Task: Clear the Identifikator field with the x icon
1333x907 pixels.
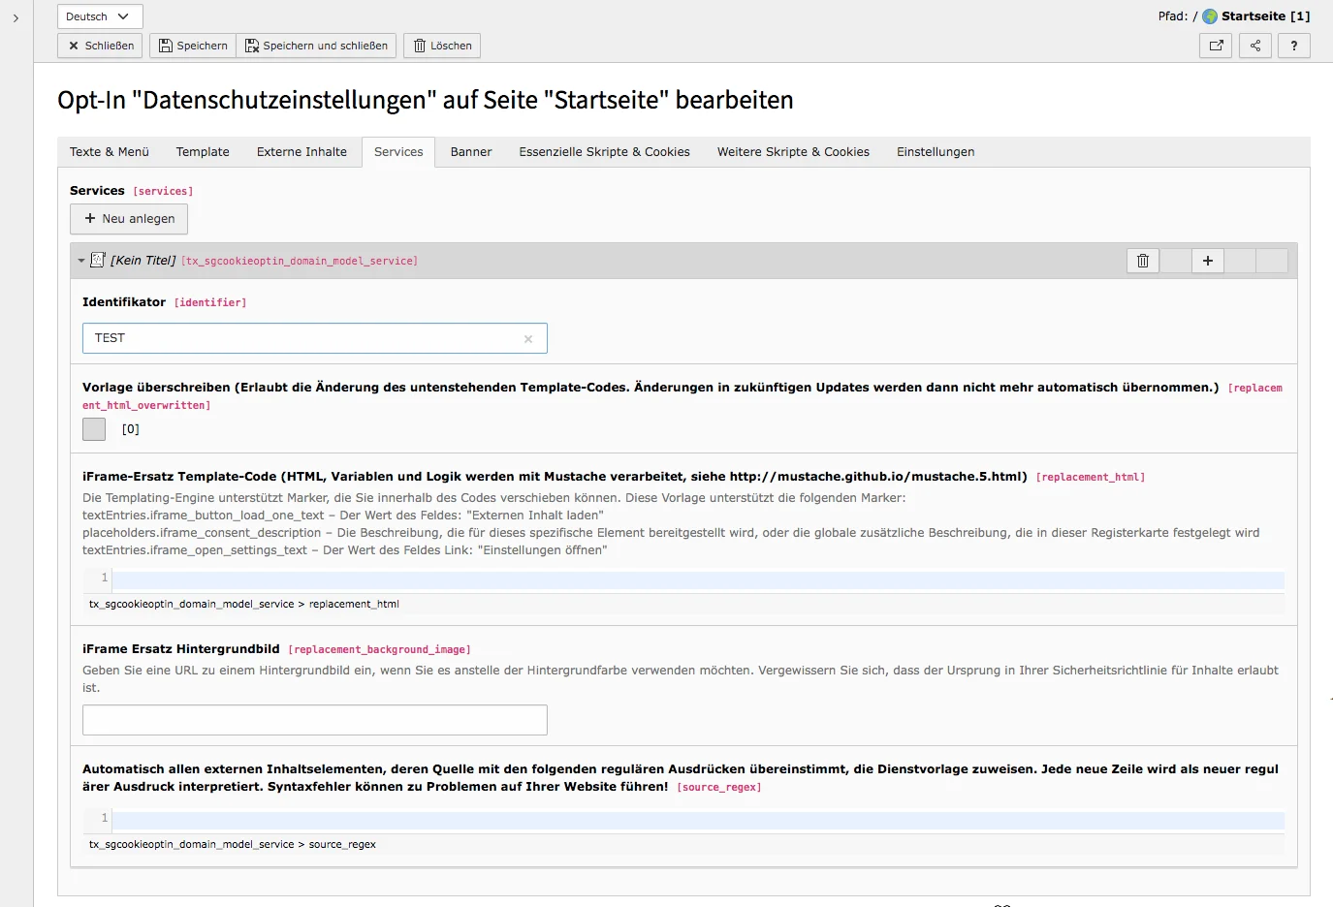Action: [528, 338]
